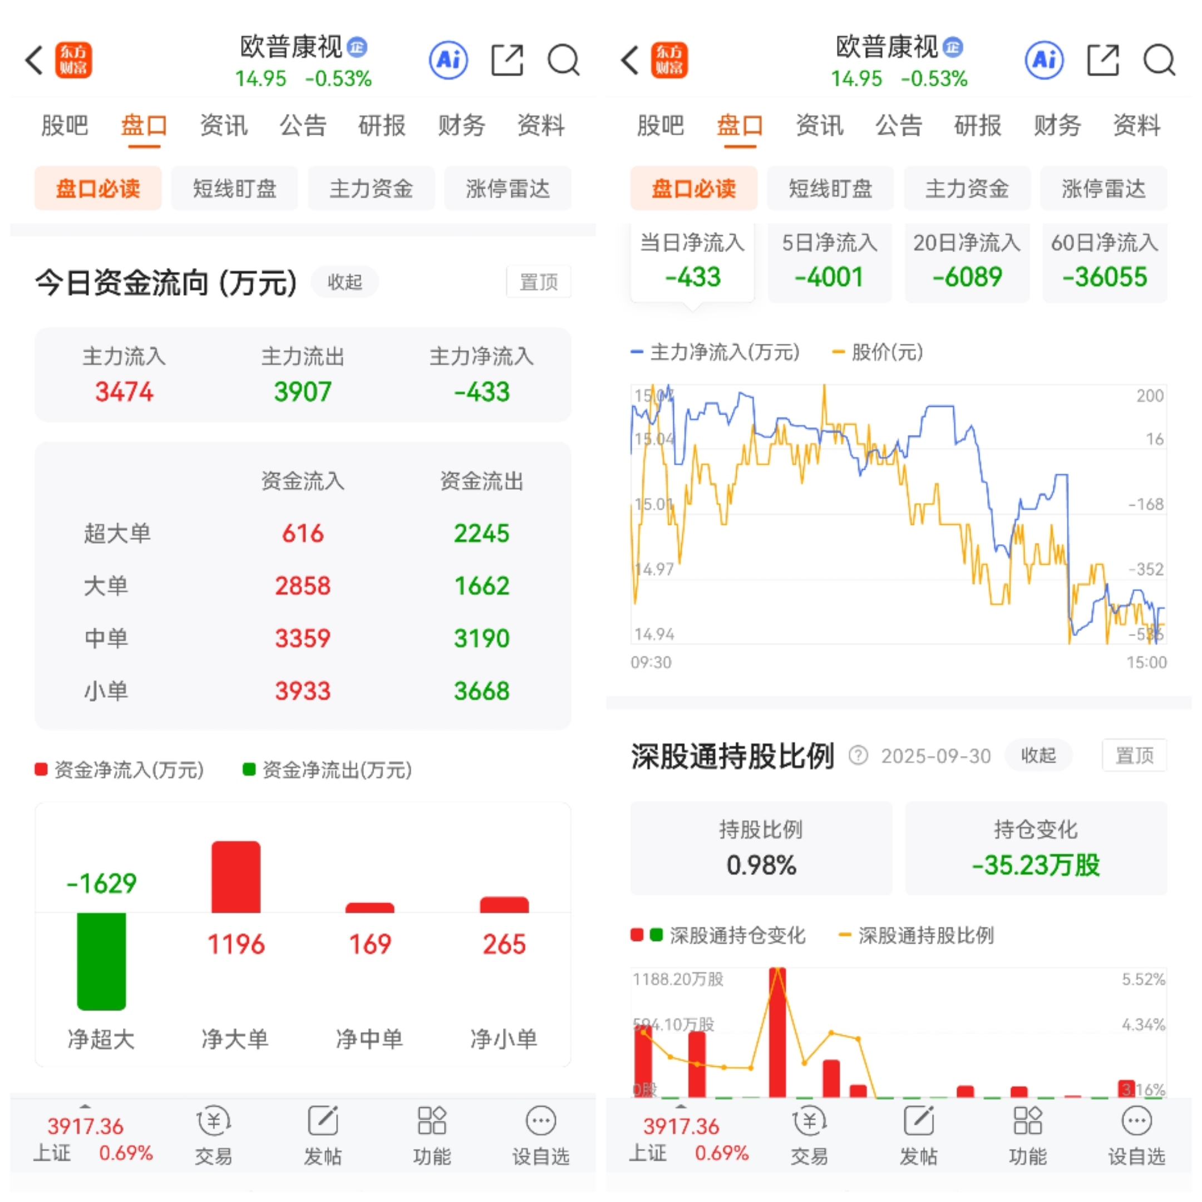Collapse 深股通持股比例 section via 收起
1202x1202 pixels.
pyautogui.click(x=1038, y=755)
